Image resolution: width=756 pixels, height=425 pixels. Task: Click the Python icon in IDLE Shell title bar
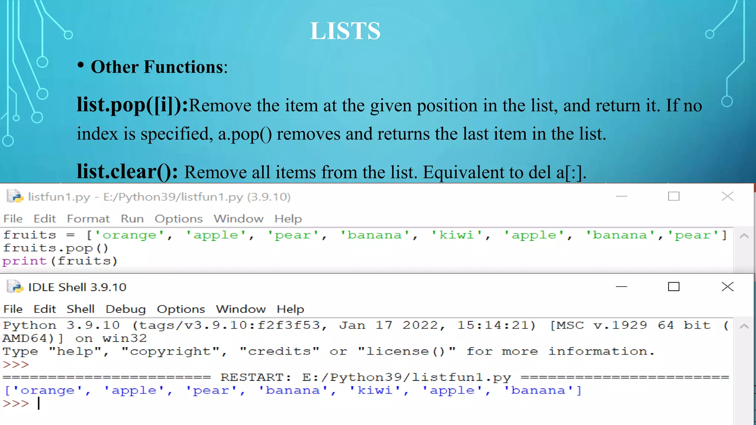pyautogui.click(x=15, y=287)
